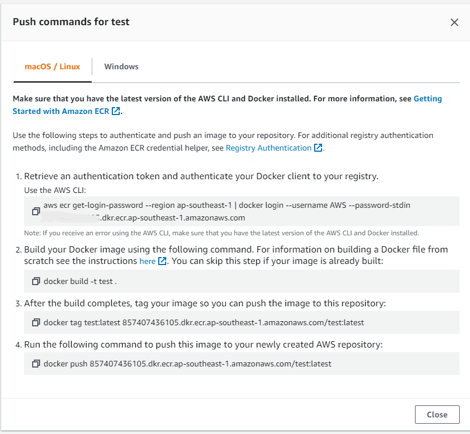Image resolution: width=470 pixels, height=434 pixels.
Task: Click the docker tag command code block
Action: 206,322
